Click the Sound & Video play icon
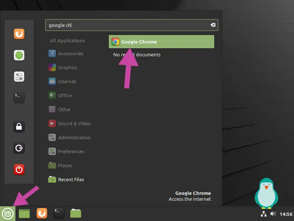This screenshot has width=294, height=221. (x=52, y=123)
